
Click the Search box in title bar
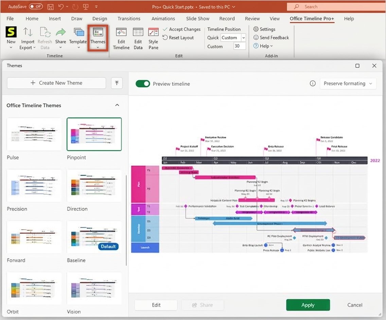[x=336, y=7]
